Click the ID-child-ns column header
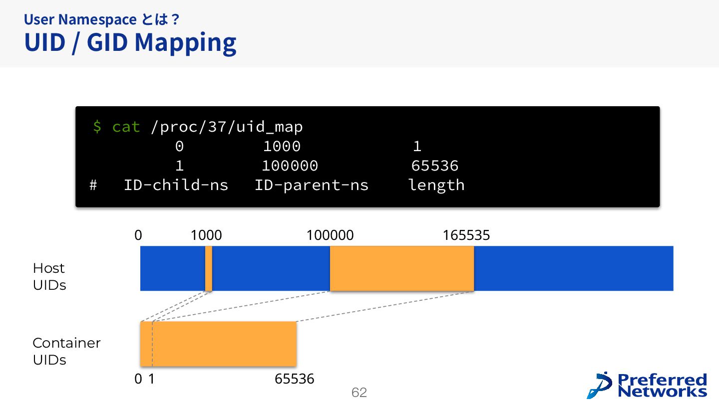This screenshot has width=719, height=404. pos(176,185)
